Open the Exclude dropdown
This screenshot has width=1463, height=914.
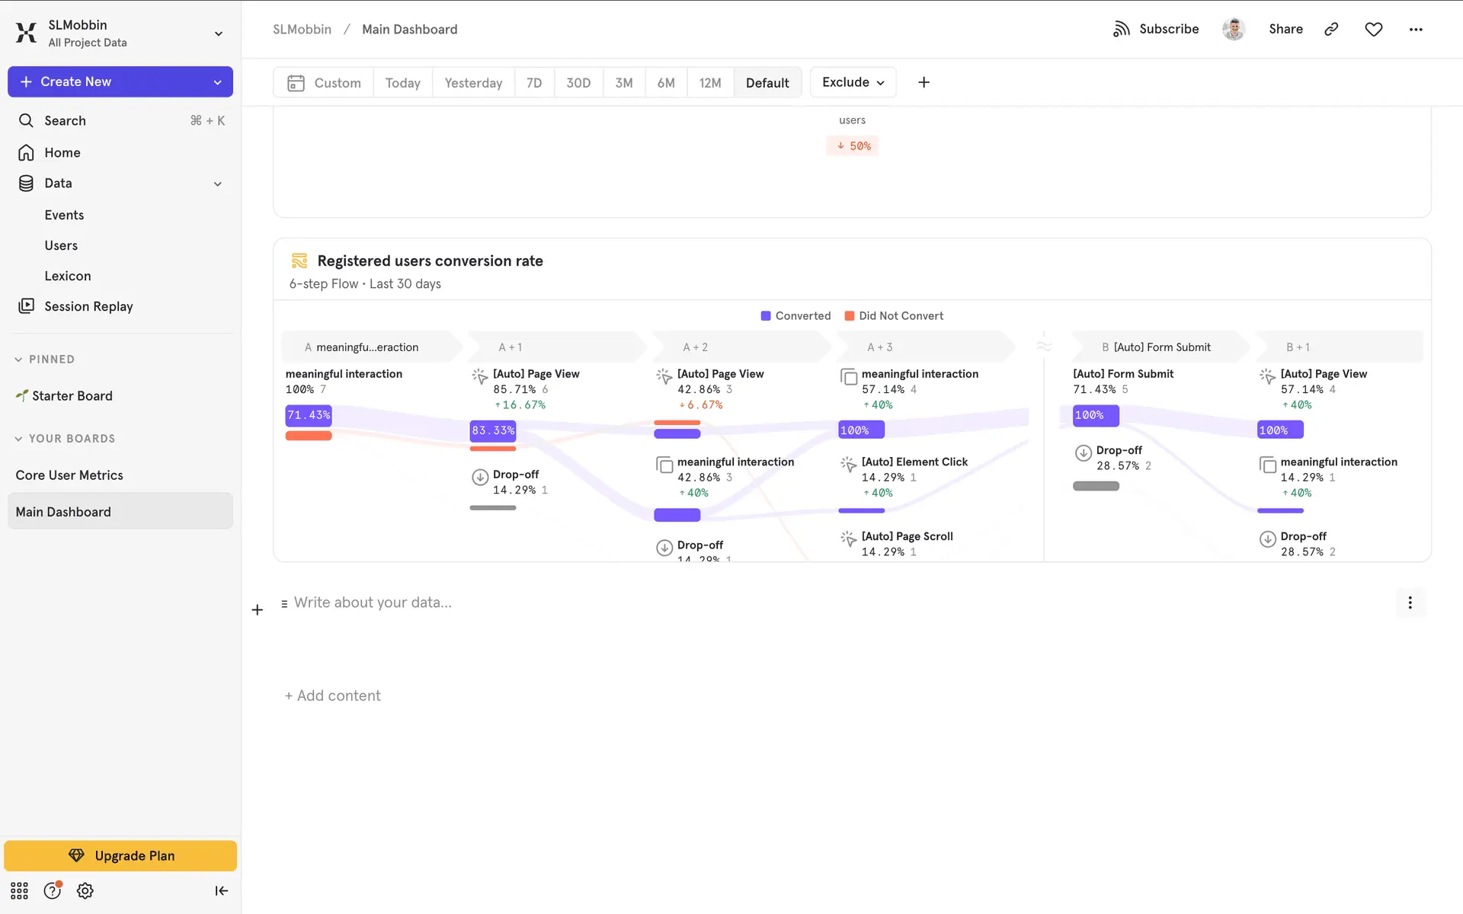pos(853,82)
